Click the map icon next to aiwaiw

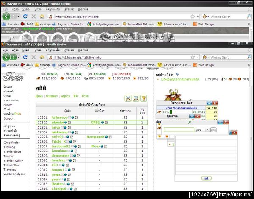tap(69, 123)
